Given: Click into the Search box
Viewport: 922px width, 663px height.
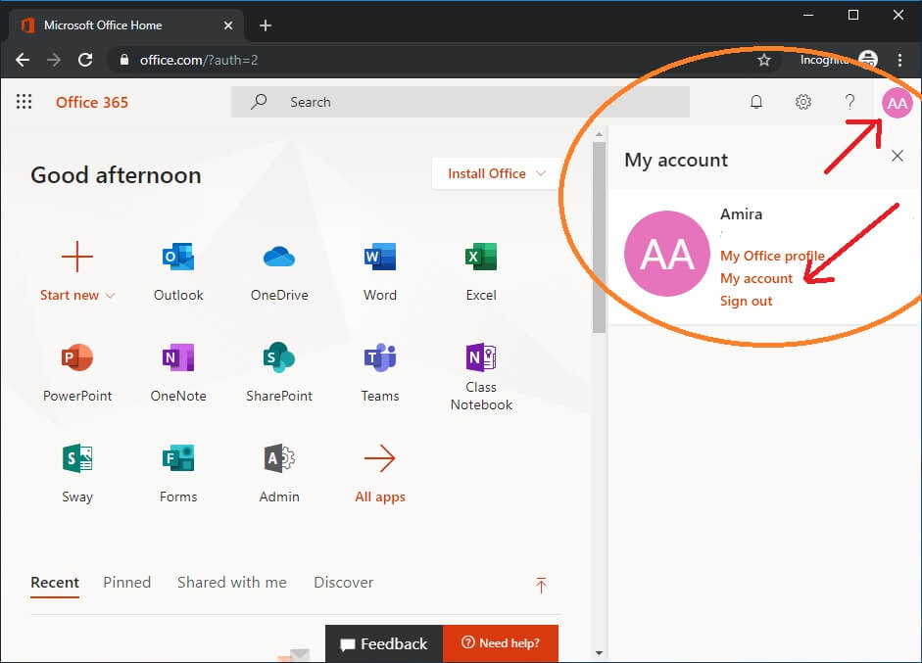Looking at the screenshot, I should pos(460,102).
